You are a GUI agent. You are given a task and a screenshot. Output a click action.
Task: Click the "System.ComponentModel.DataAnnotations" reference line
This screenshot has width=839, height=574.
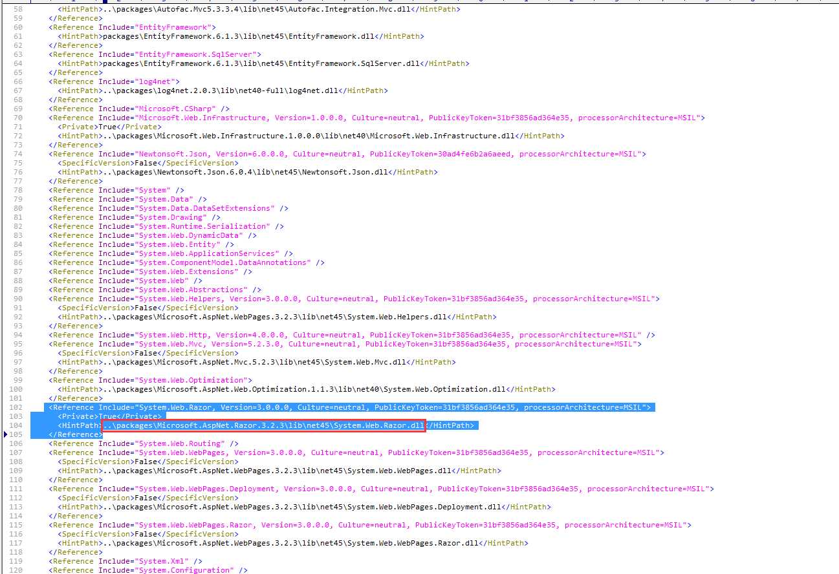point(186,262)
